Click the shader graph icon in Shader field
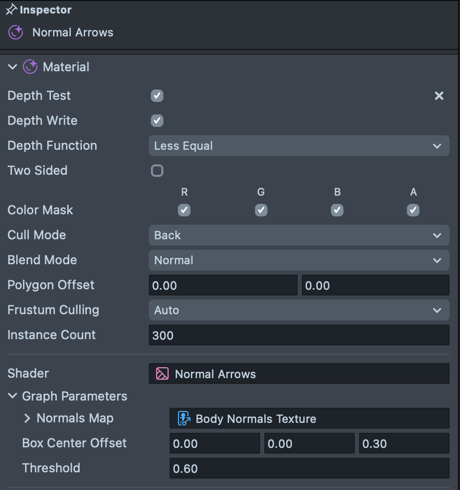This screenshot has height=490, width=460. tap(162, 374)
